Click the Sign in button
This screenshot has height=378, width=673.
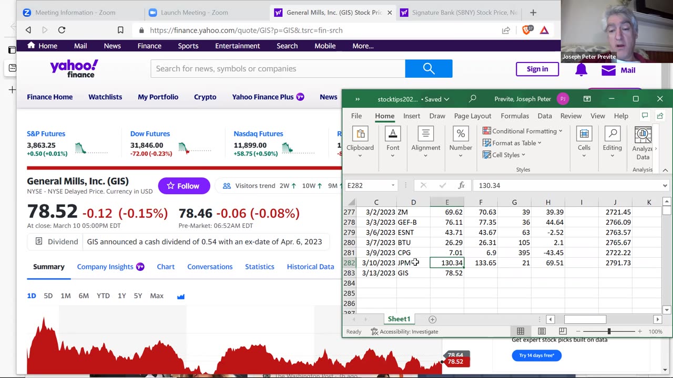tap(537, 69)
